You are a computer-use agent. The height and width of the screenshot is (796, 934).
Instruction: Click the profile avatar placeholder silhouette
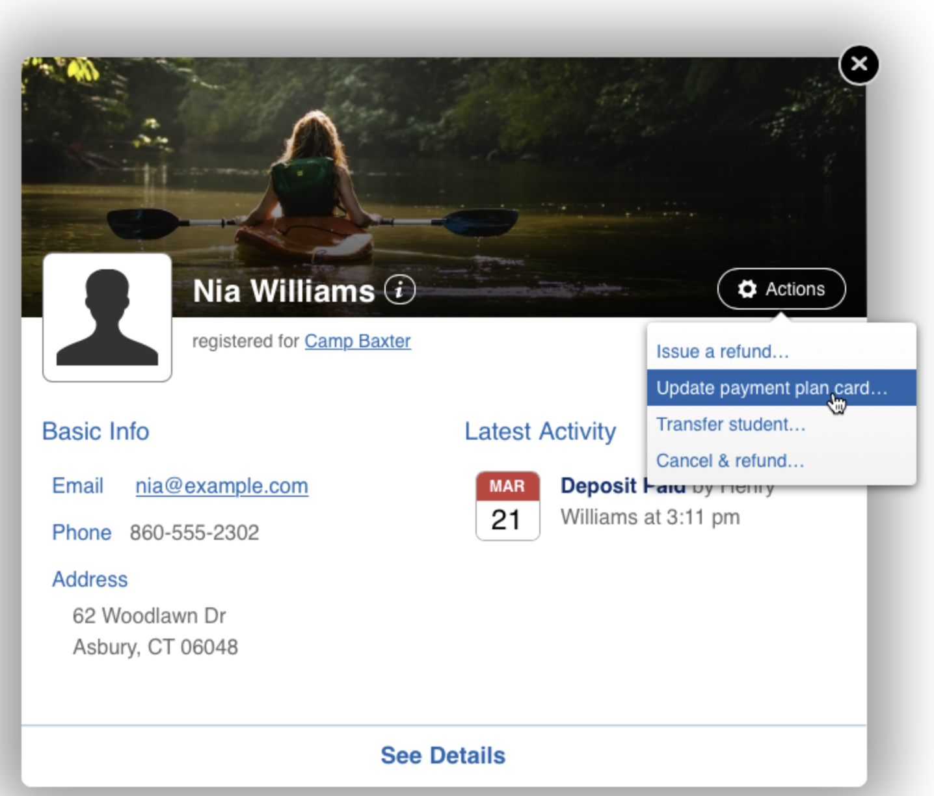[107, 317]
